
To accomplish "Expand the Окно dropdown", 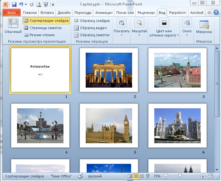I will point(187,27).
